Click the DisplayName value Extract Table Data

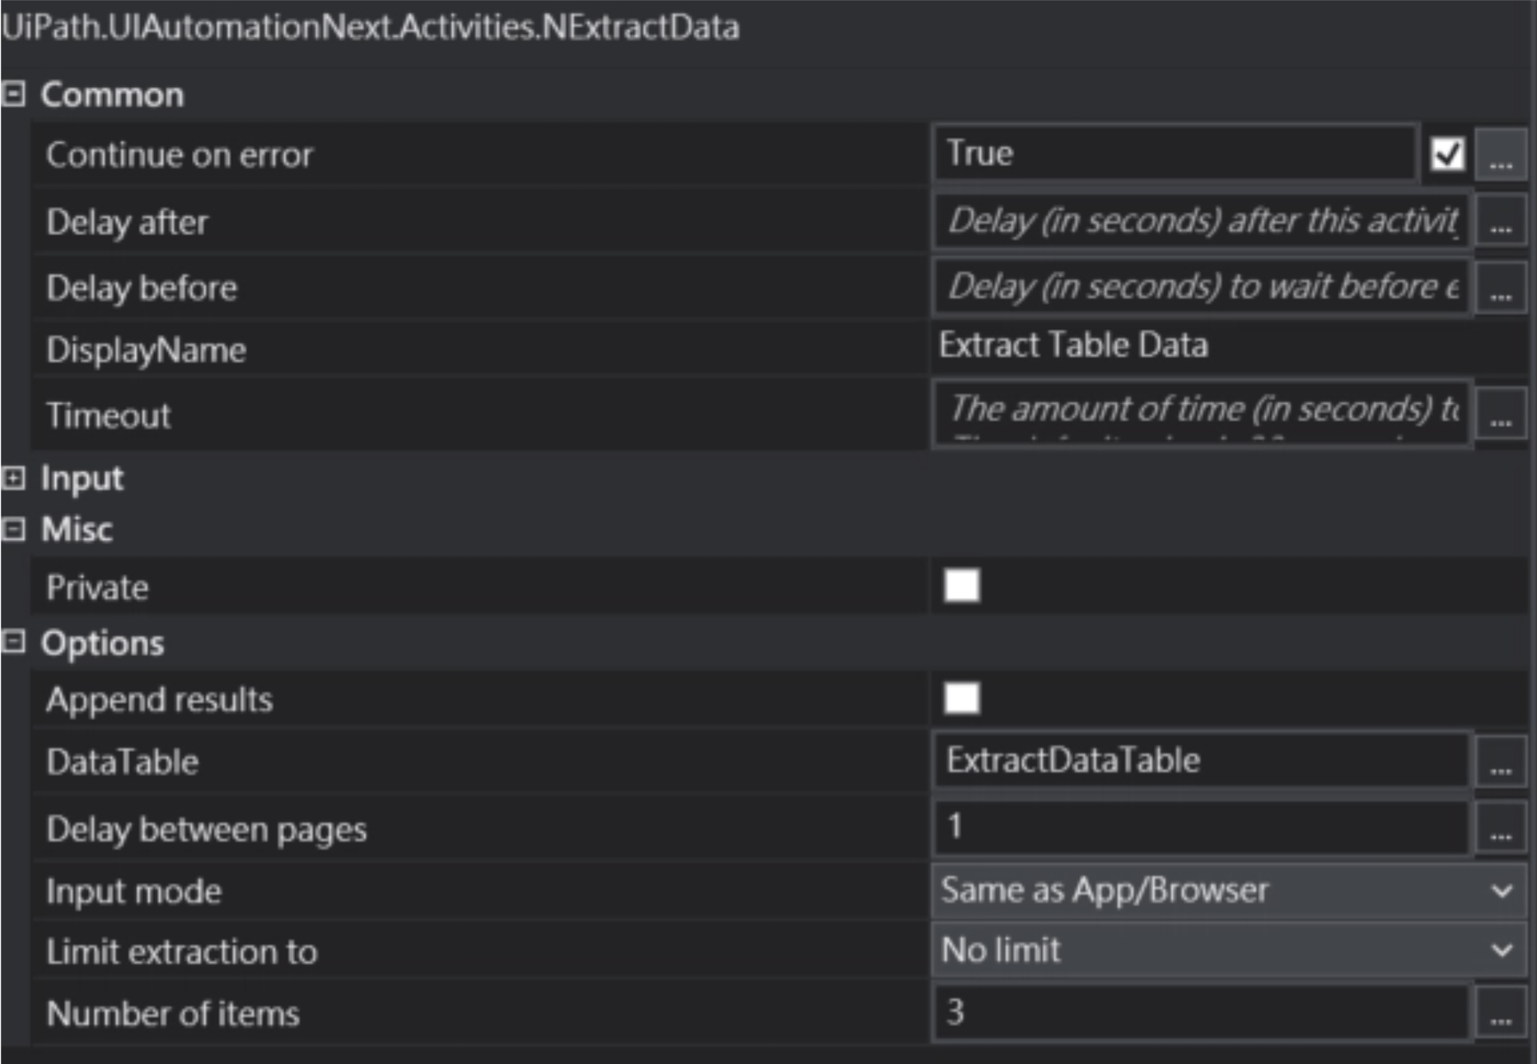(x=1073, y=346)
